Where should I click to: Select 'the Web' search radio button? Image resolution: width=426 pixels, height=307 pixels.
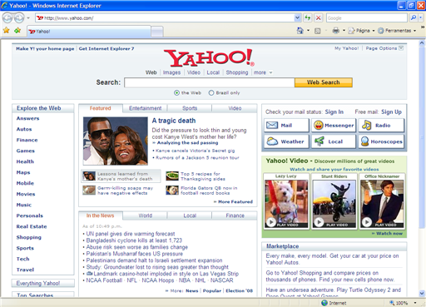(x=176, y=92)
